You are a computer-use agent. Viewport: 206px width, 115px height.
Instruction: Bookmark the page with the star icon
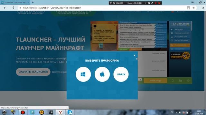point(193,8)
